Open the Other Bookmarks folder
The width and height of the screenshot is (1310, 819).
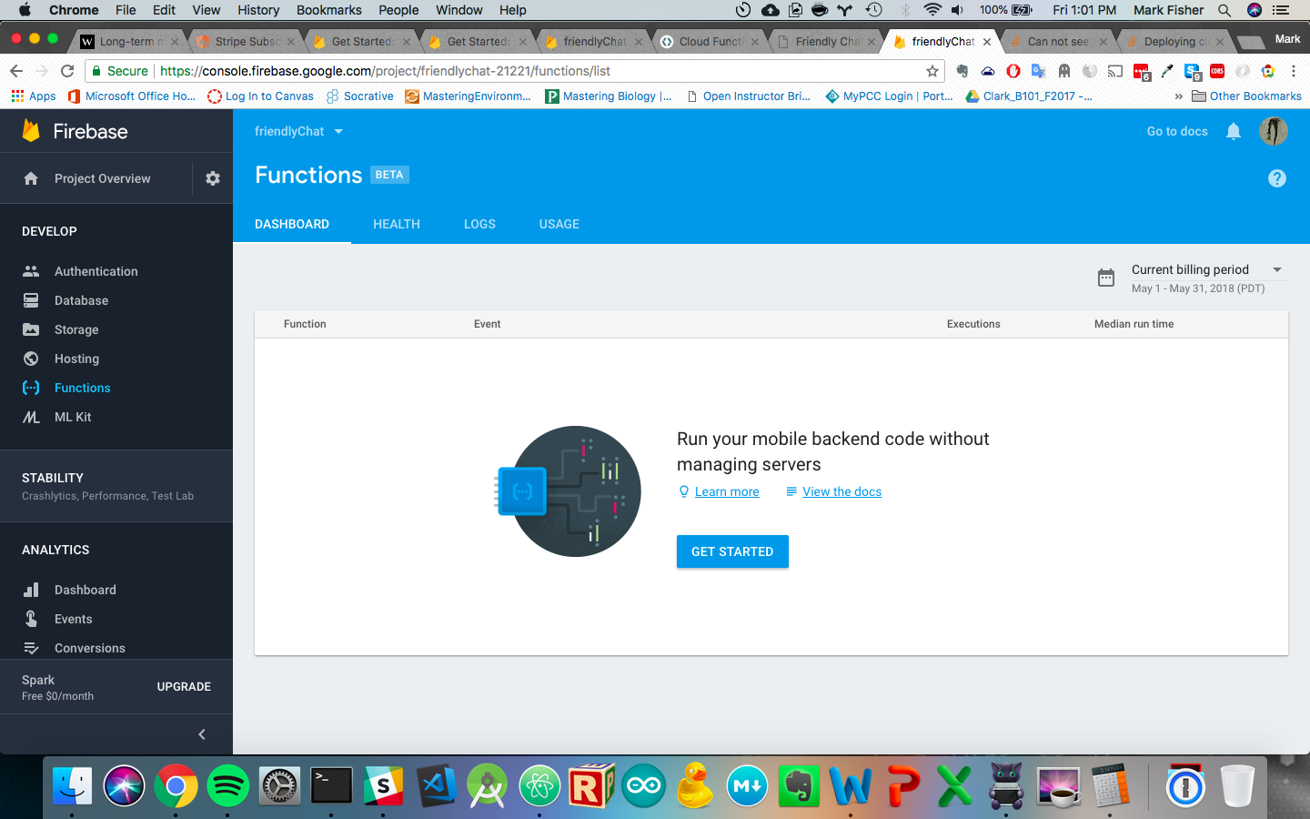pyautogui.click(x=1246, y=96)
